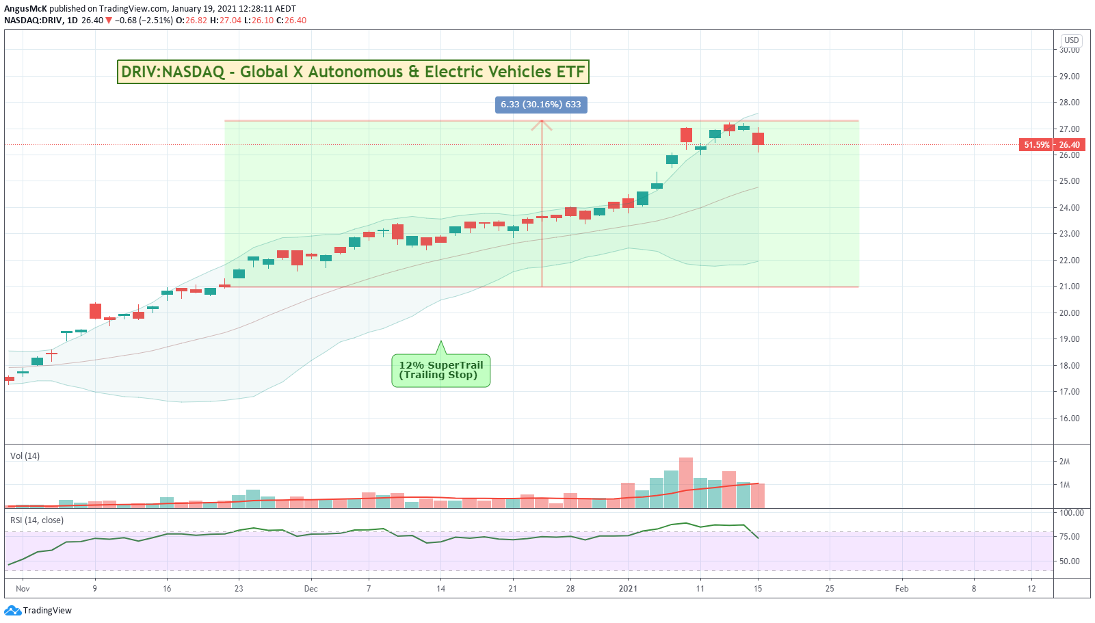Click the Dec date axis label
This screenshot has height=623, width=1095.
coord(311,589)
